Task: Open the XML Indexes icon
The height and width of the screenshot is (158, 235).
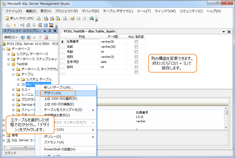Action: [x=40, y=25]
